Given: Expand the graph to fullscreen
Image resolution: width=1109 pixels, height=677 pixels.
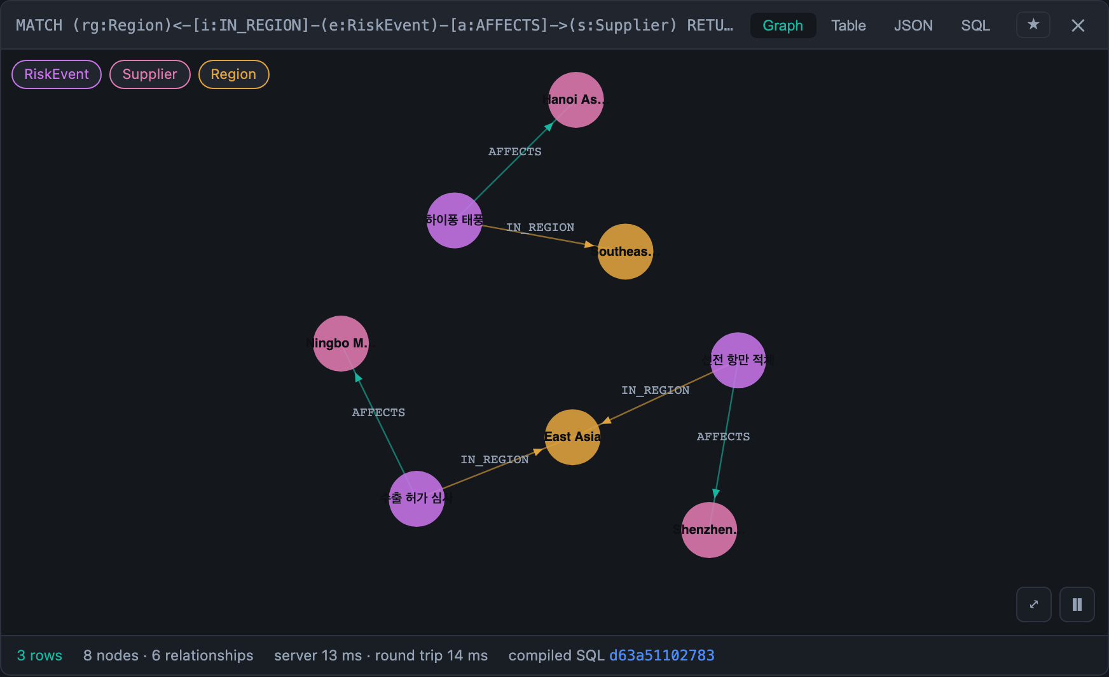Looking at the screenshot, I should tap(1034, 604).
